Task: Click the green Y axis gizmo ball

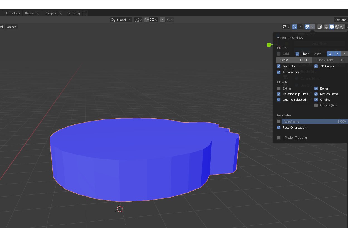Action: [269, 45]
